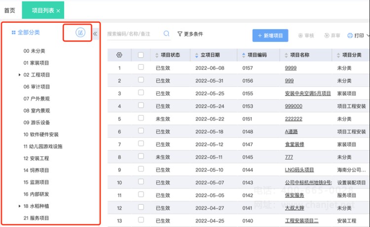Image resolution: width=370 pixels, height=227 pixels.
Task: Select category 09 游乐设备
Action: tap(37, 122)
